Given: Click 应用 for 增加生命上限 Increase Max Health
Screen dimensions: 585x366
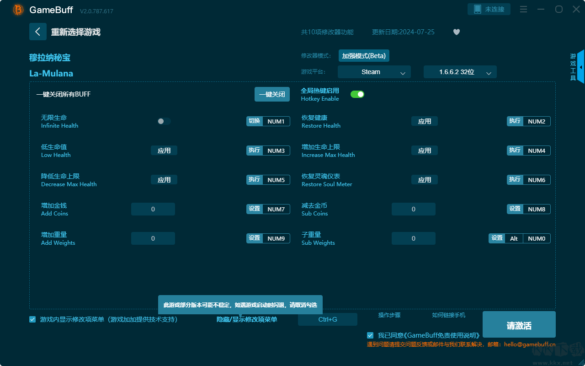Looking at the screenshot, I should point(425,151).
